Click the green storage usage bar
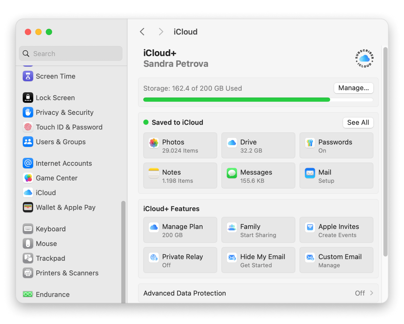This screenshot has height=324, width=404. pos(236,100)
